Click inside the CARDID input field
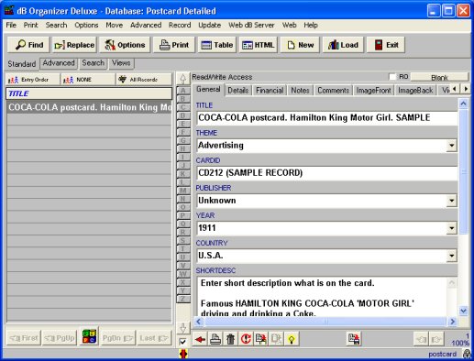Screen dimensions: 474x361 tap(327, 173)
